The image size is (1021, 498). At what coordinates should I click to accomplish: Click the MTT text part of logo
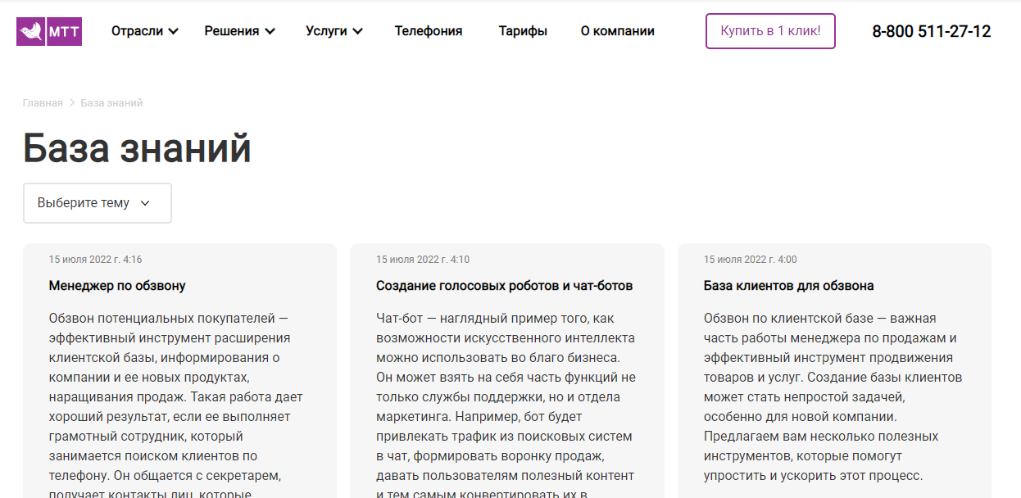point(65,32)
